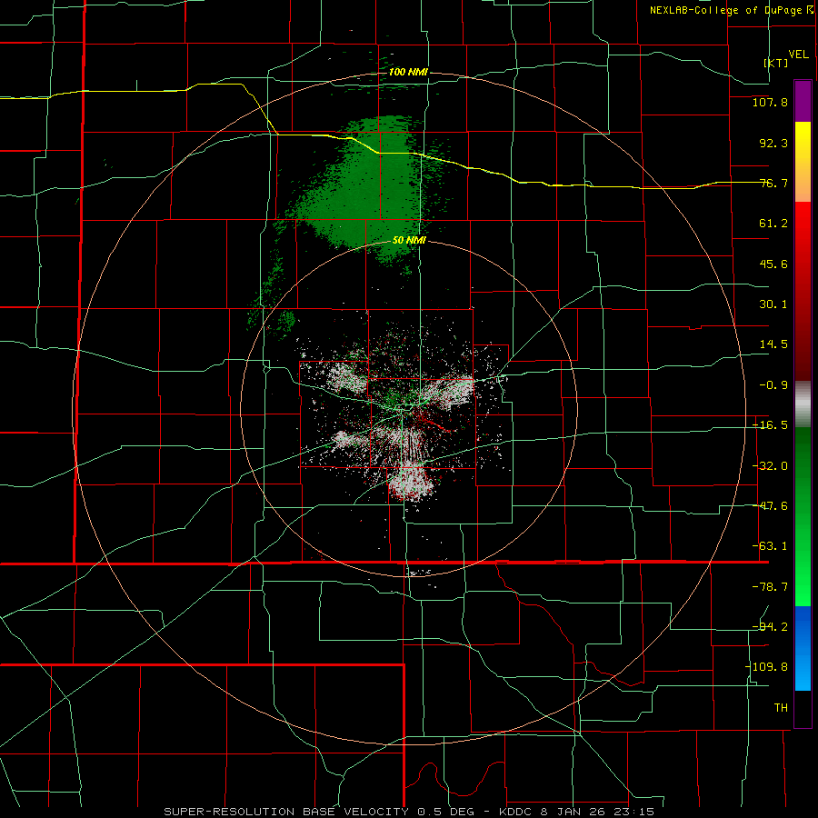818x818 pixels.
Task: Click the 76.7 legend value
Action: [773, 183]
